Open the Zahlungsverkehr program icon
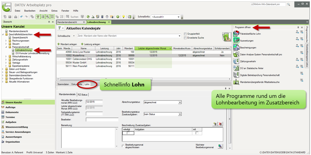The image size is (311, 155). tap(236, 61)
